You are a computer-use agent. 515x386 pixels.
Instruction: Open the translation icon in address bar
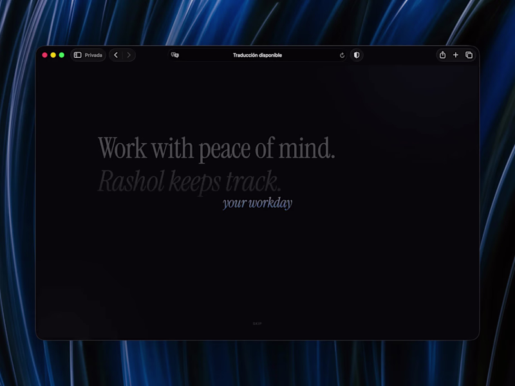click(x=175, y=55)
